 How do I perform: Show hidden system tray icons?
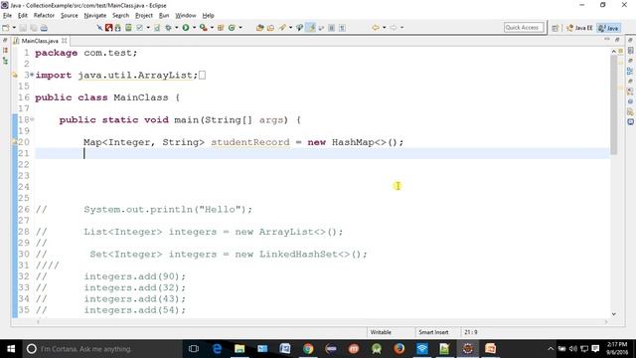click(551, 349)
